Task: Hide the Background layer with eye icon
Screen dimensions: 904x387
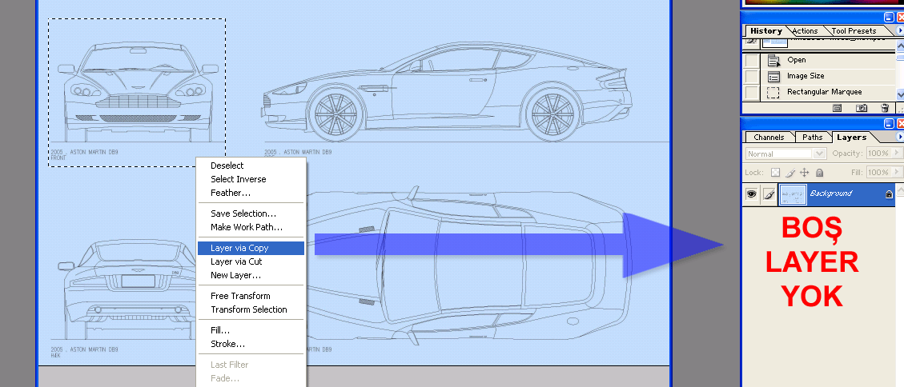Action: tap(751, 194)
